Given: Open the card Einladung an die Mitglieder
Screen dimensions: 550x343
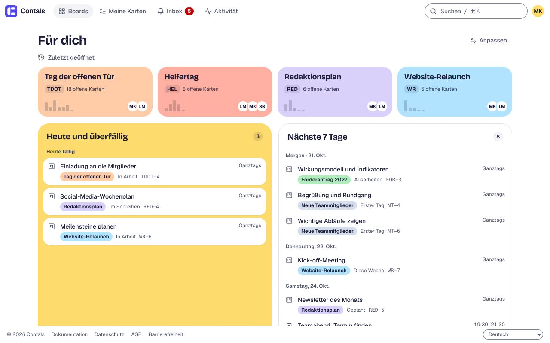Looking at the screenshot, I should tap(155, 171).
